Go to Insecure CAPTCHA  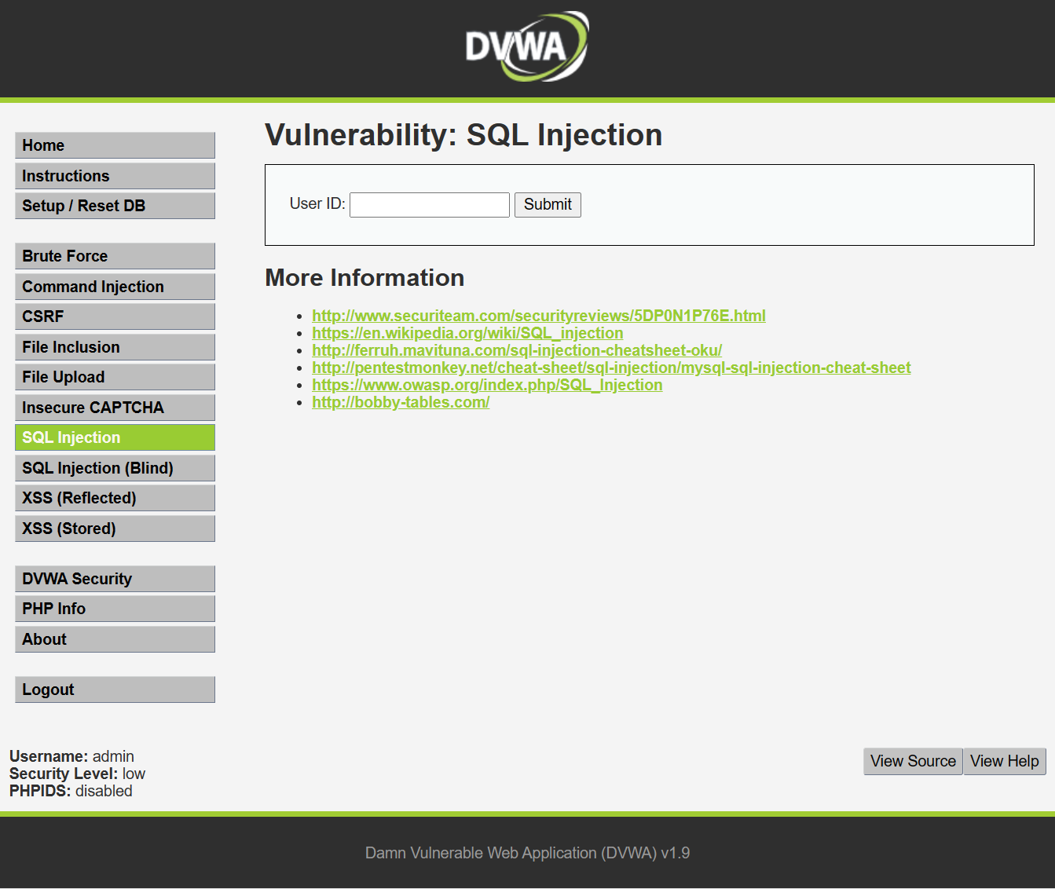(115, 407)
